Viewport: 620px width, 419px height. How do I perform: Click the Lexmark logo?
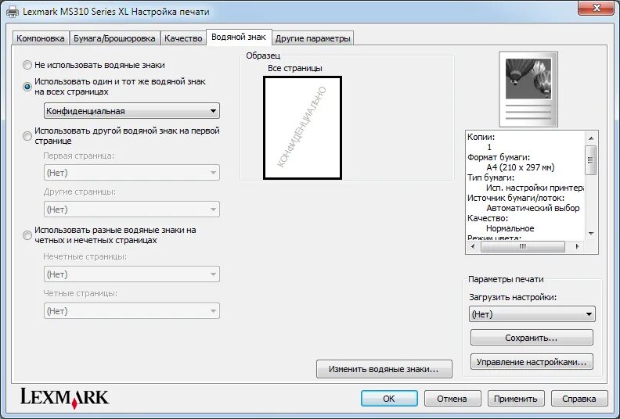(x=64, y=398)
